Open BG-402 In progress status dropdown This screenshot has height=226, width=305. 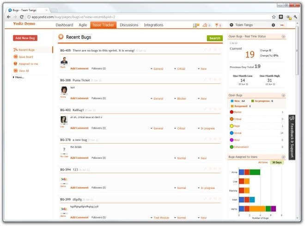pyautogui.click(x=206, y=128)
